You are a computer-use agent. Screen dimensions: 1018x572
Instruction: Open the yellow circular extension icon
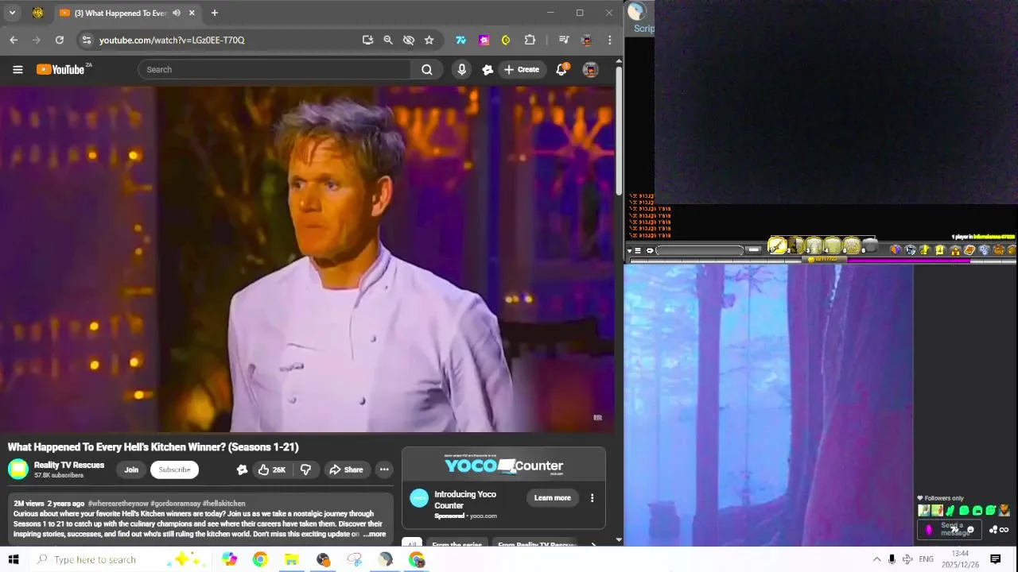click(506, 40)
